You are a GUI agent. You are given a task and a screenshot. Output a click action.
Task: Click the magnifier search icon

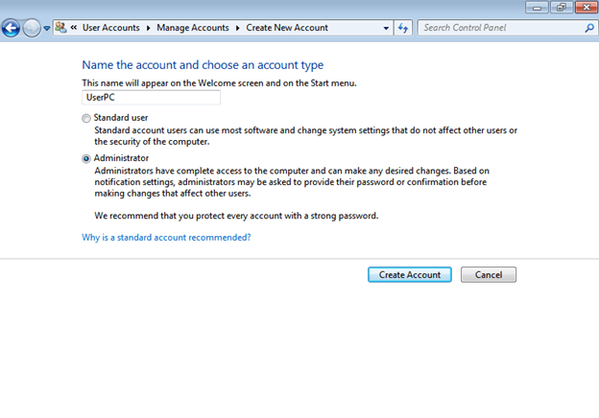coord(589,28)
